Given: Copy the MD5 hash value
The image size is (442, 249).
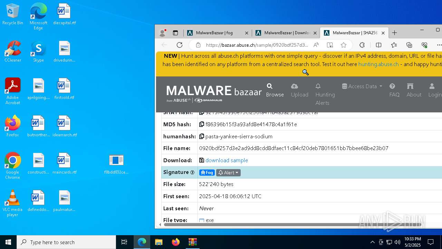Looking at the screenshot, I should click(202, 124).
